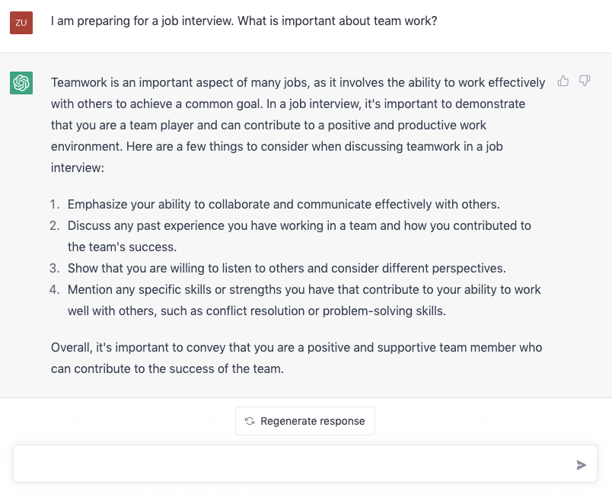The height and width of the screenshot is (491, 612).
Task: Click the thumbs up feedback icon
Action: [563, 81]
